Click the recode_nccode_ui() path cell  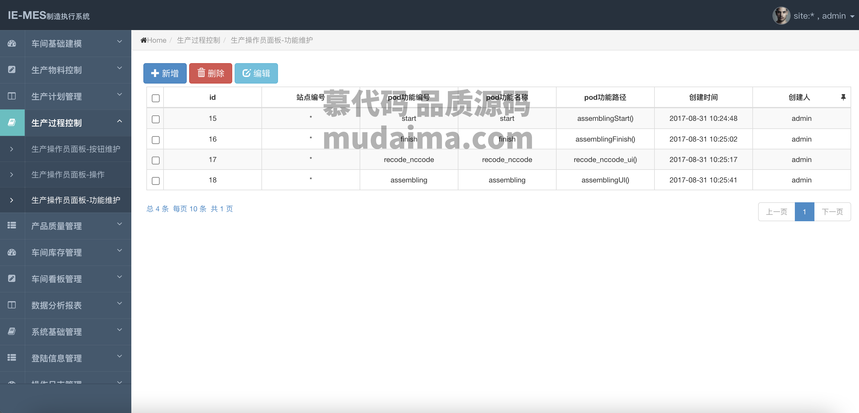[x=605, y=160]
